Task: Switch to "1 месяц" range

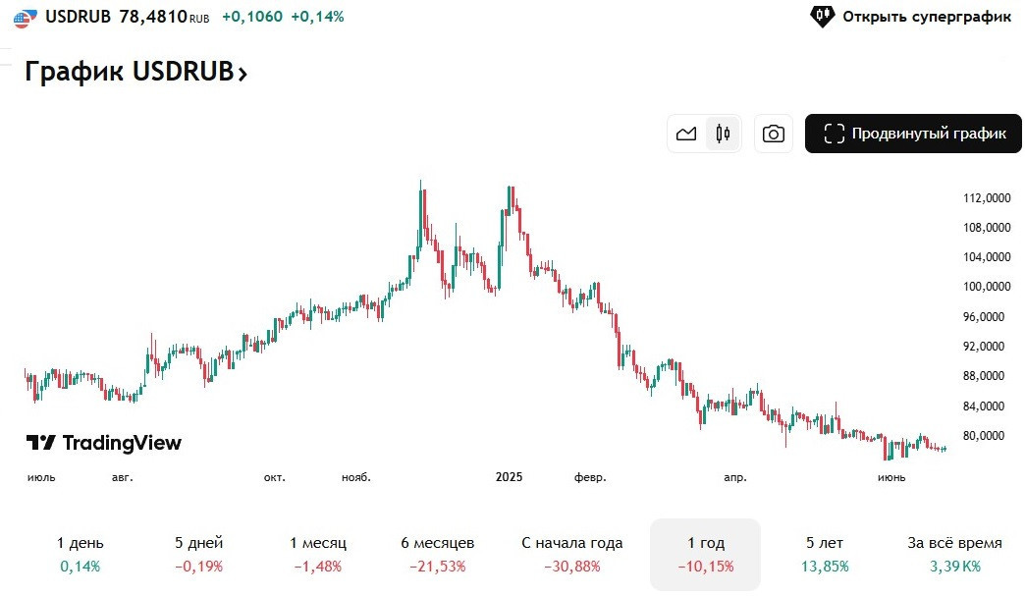Action: pos(318,554)
